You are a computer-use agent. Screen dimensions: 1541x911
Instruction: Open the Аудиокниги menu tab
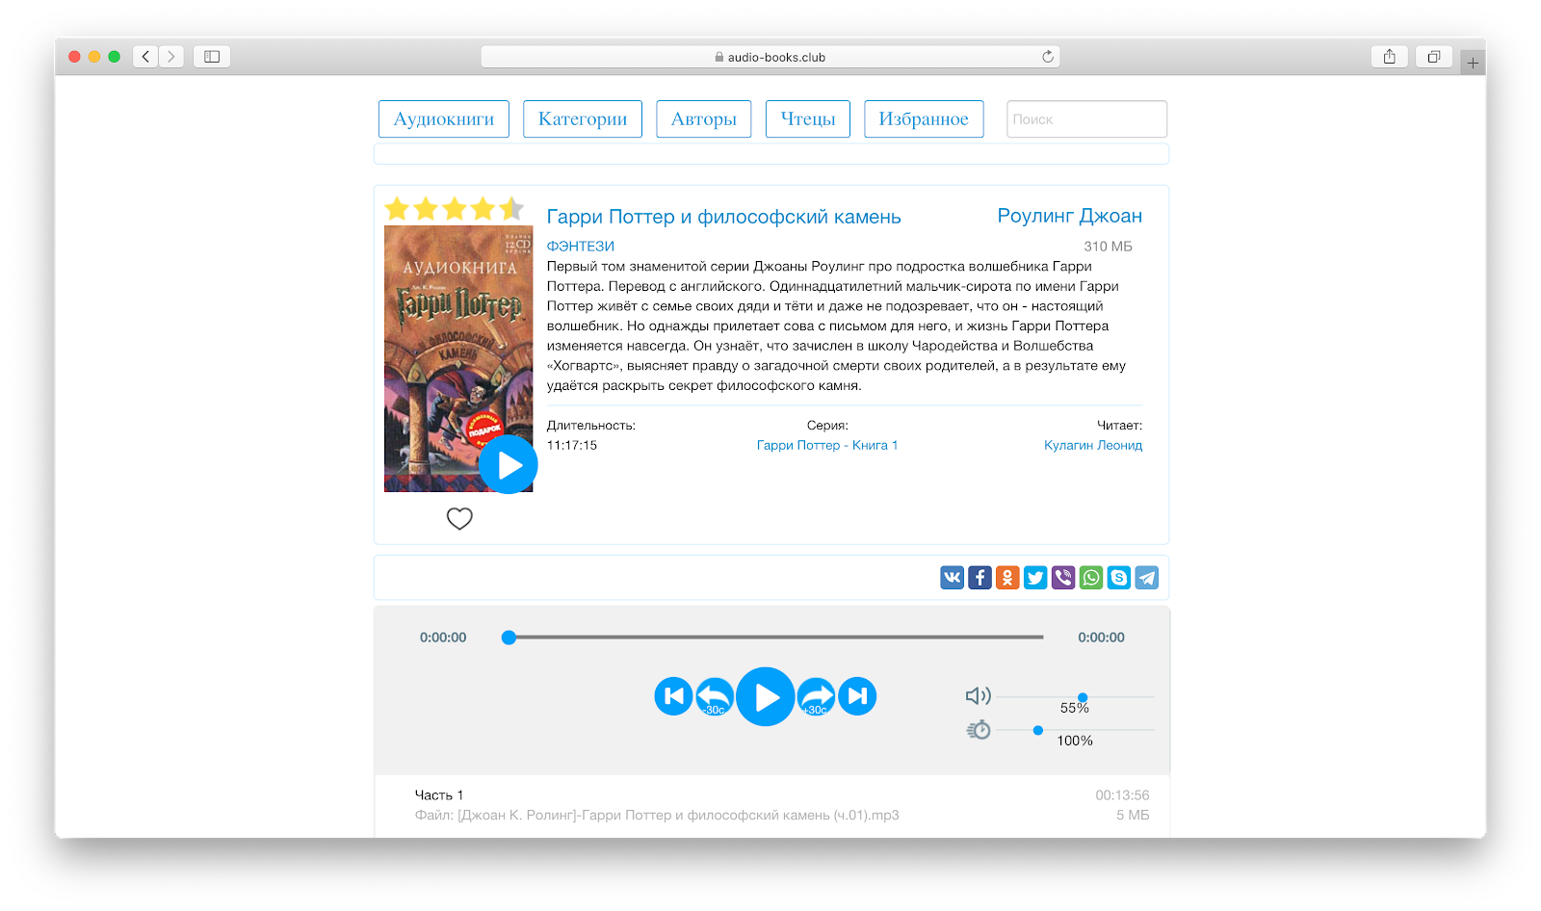coord(444,119)
